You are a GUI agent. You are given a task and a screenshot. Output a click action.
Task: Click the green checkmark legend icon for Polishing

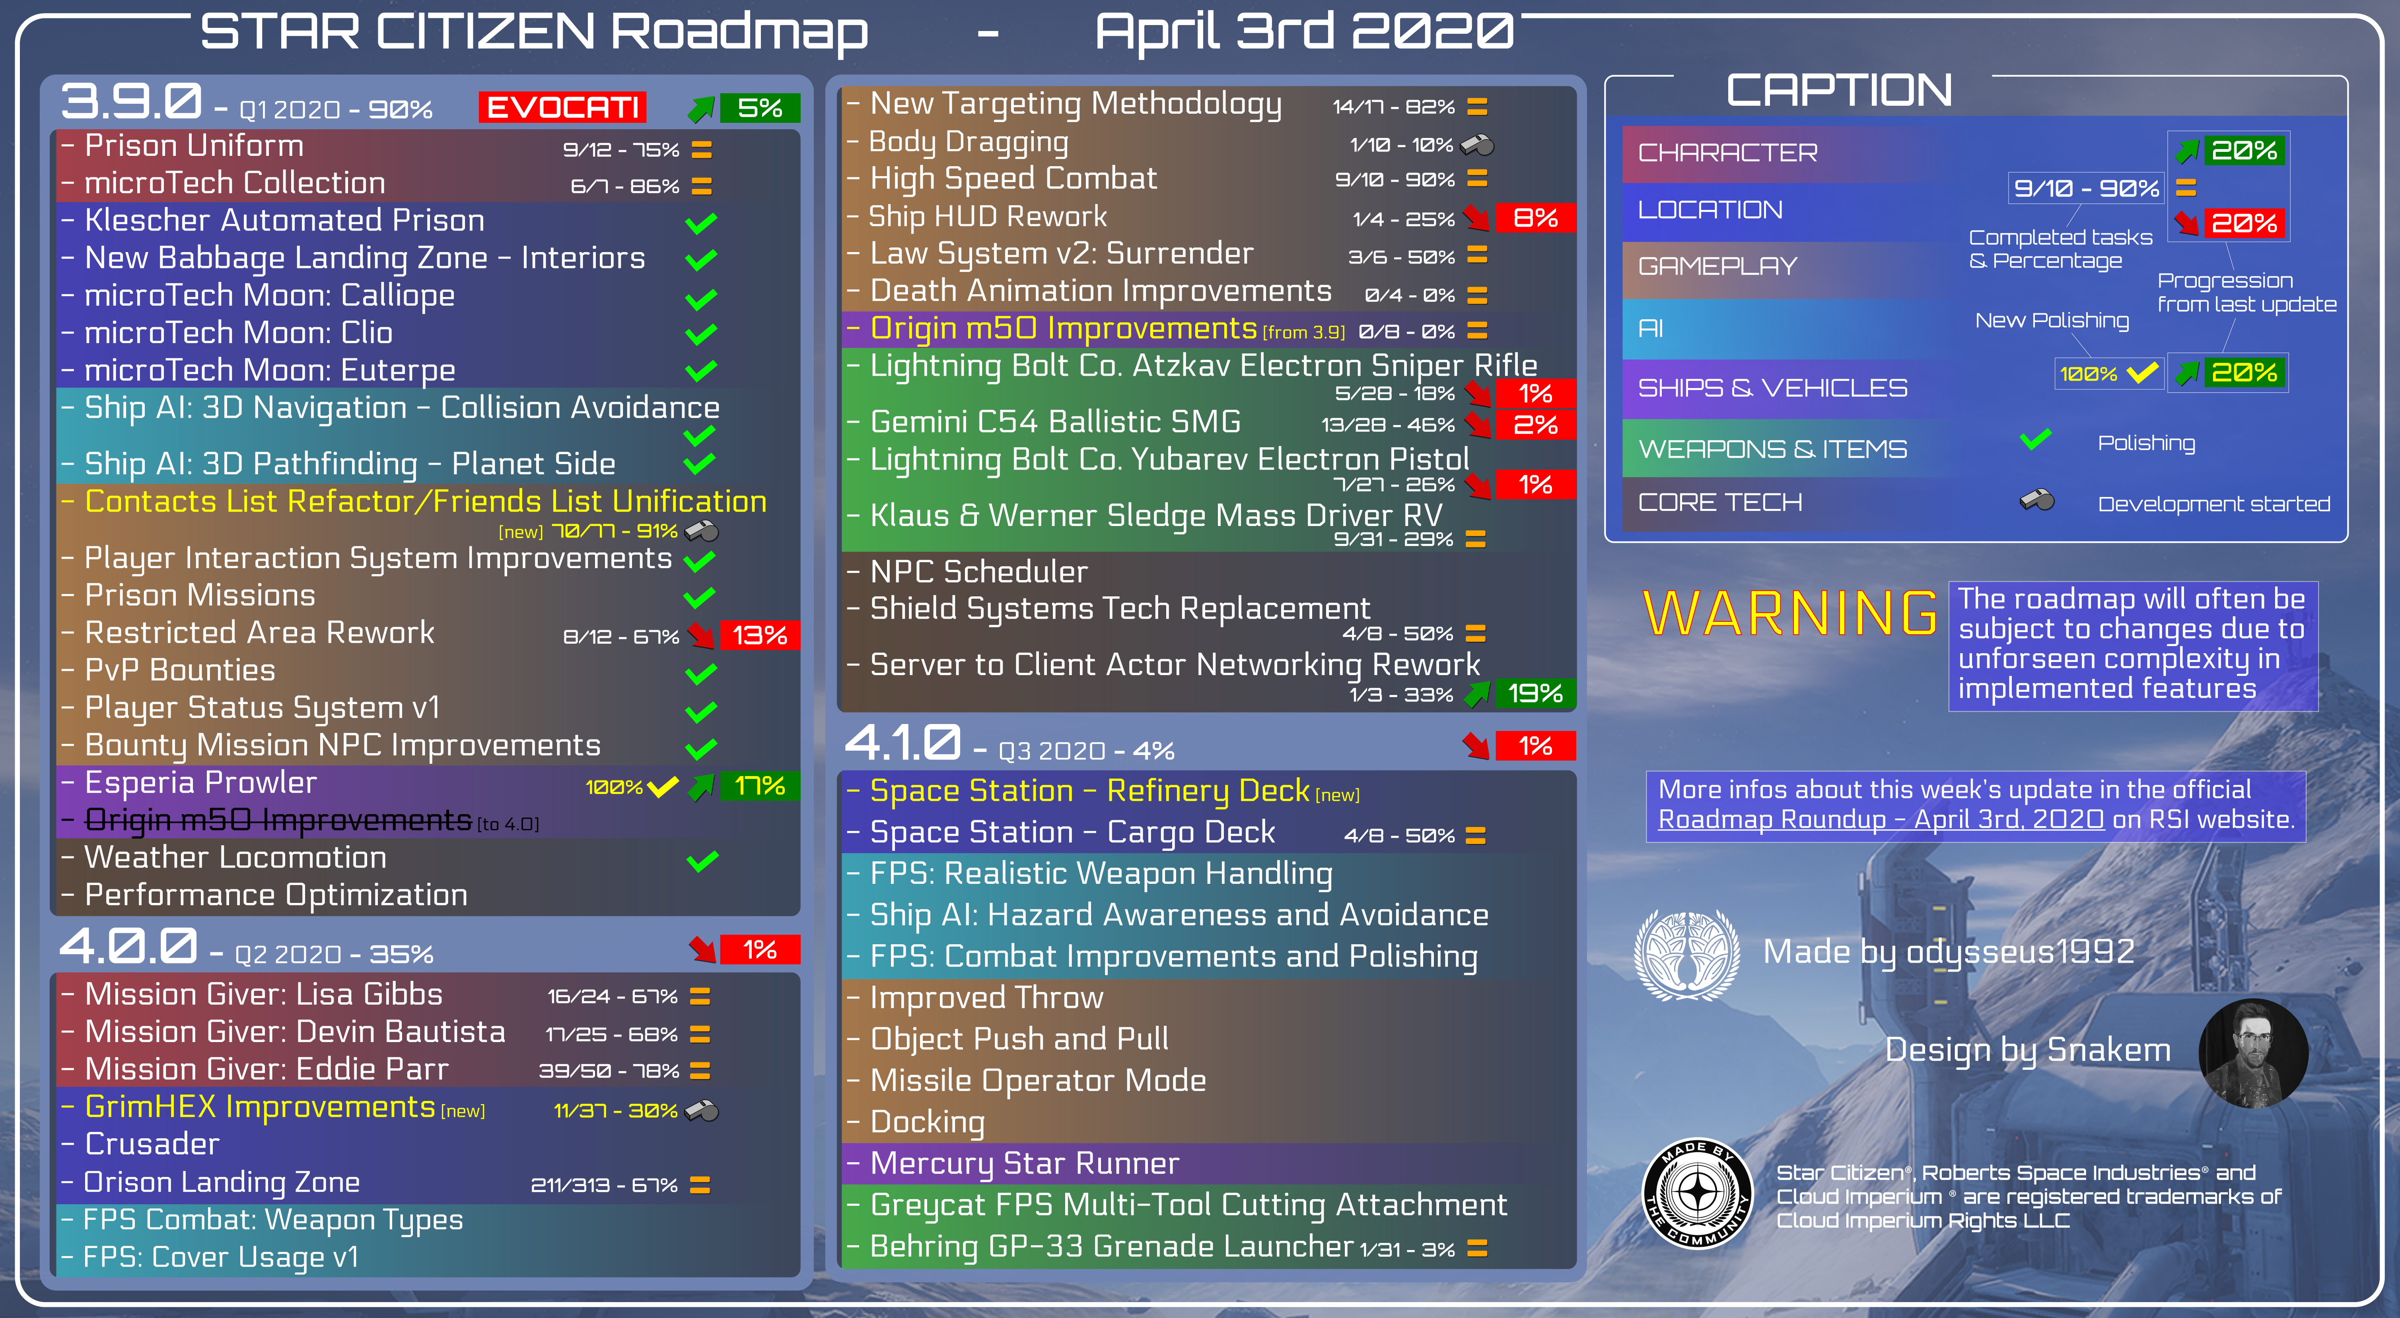(x=2036, y=439)
